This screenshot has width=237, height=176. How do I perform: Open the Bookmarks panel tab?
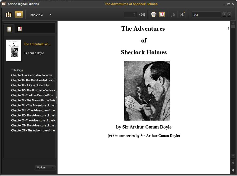[20, 29]
